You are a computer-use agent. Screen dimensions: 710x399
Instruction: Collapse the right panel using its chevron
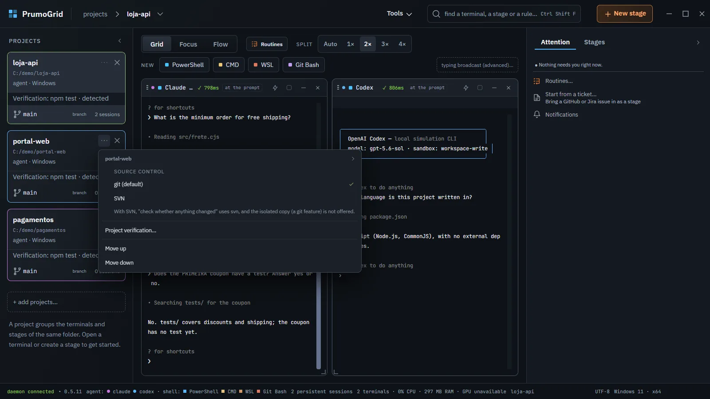(x=698, y=43)
